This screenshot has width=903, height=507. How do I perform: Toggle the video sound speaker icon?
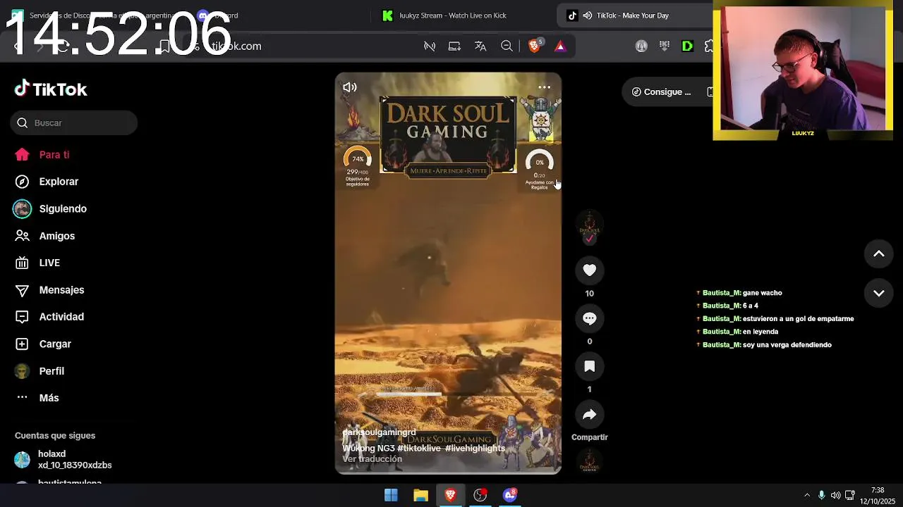pyautogui.click(x=350, y=87)
